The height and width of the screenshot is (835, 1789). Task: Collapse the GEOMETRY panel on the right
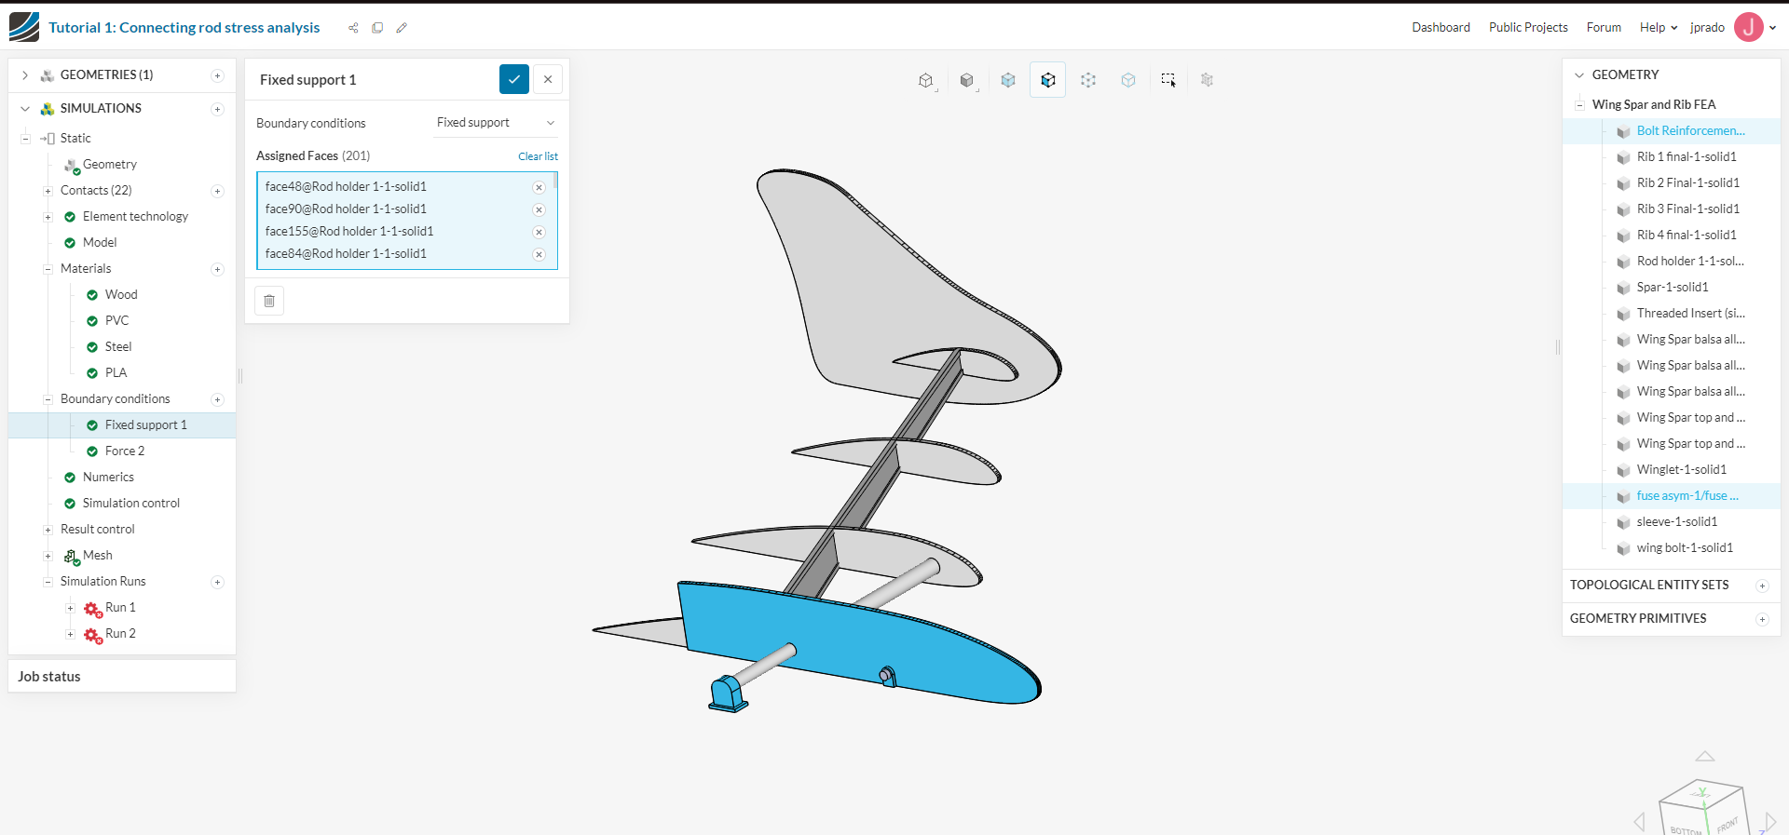point(1579,75)
